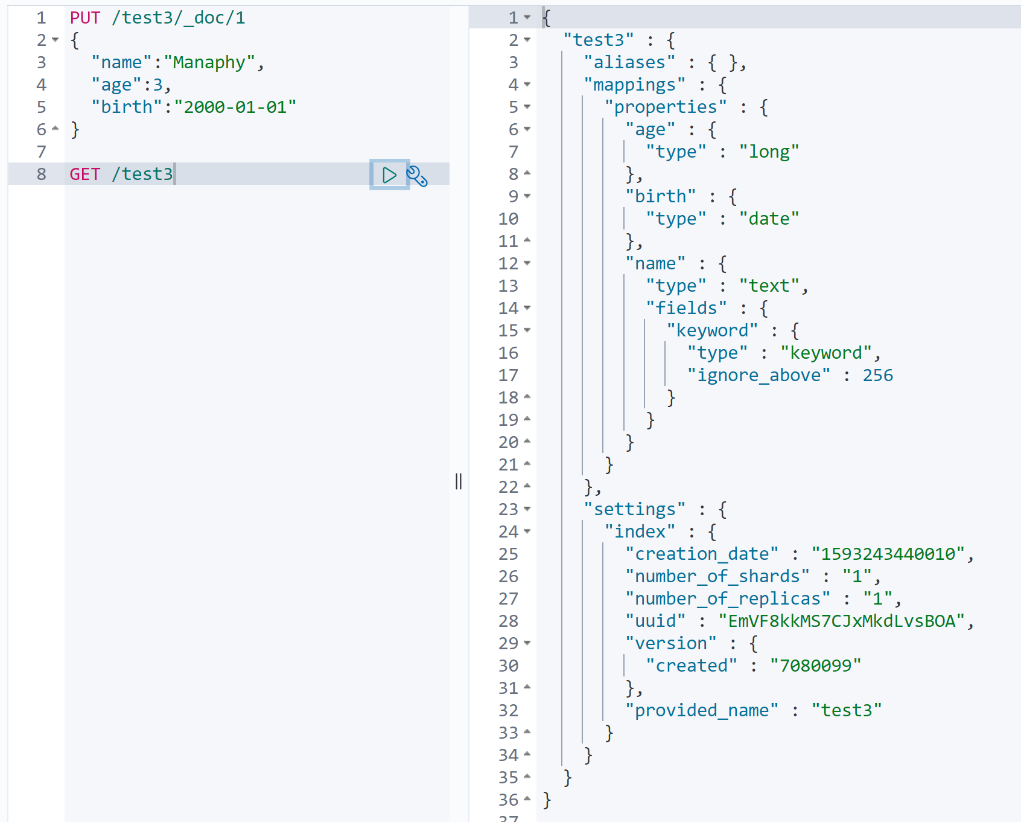Click the "2000-01-01" birth value
This screenshot has height=822, width=1021.
click(235, 107)
